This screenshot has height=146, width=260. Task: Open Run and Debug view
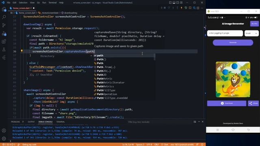4,33
